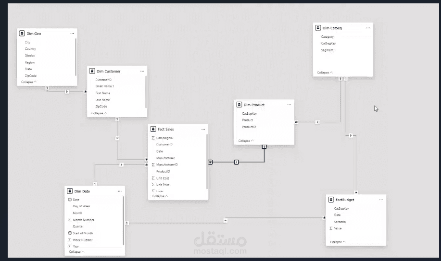Image resolution: width=441 pixels, height=261 pixels.
Task: Click calendar icon beside Start of Month
Action: tap(70, 233)
